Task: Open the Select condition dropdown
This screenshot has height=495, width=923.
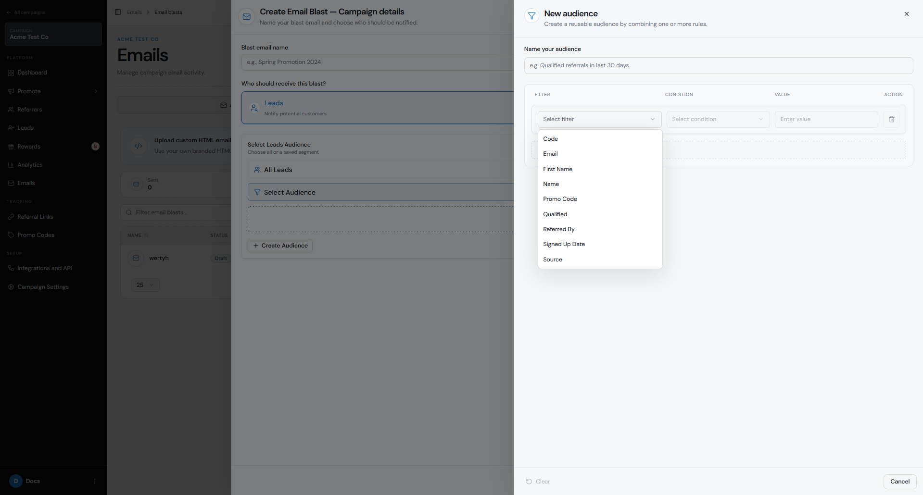Action: [718, 119]
